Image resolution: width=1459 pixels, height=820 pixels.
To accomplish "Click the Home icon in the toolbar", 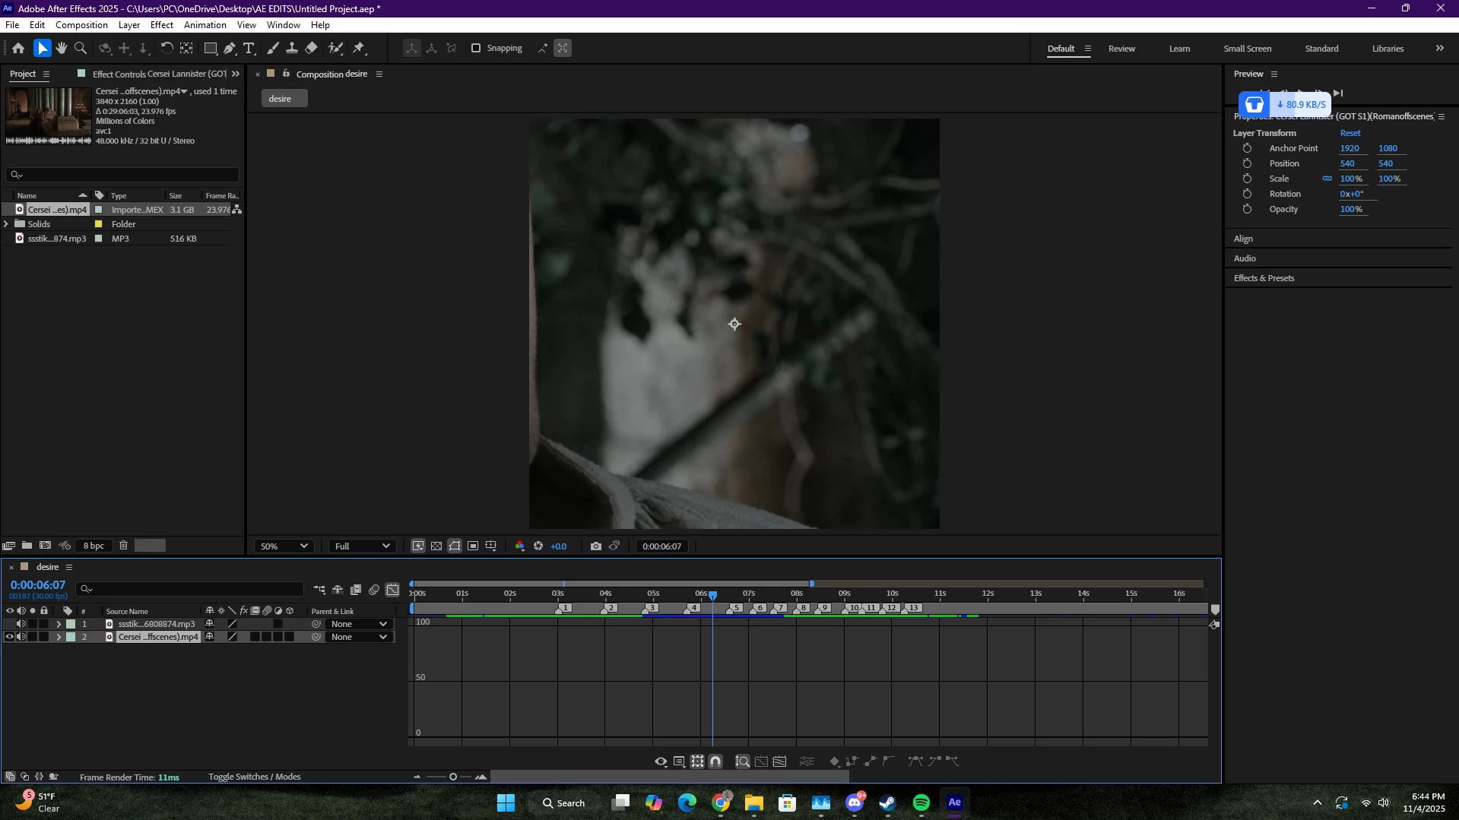I will (x=18, y=48).
